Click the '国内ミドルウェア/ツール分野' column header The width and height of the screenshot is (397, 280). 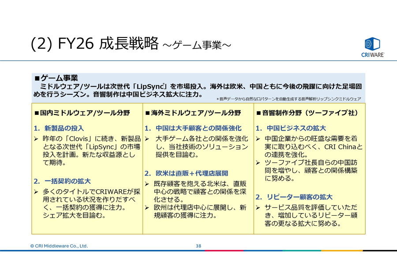click(x=82, y=113)
